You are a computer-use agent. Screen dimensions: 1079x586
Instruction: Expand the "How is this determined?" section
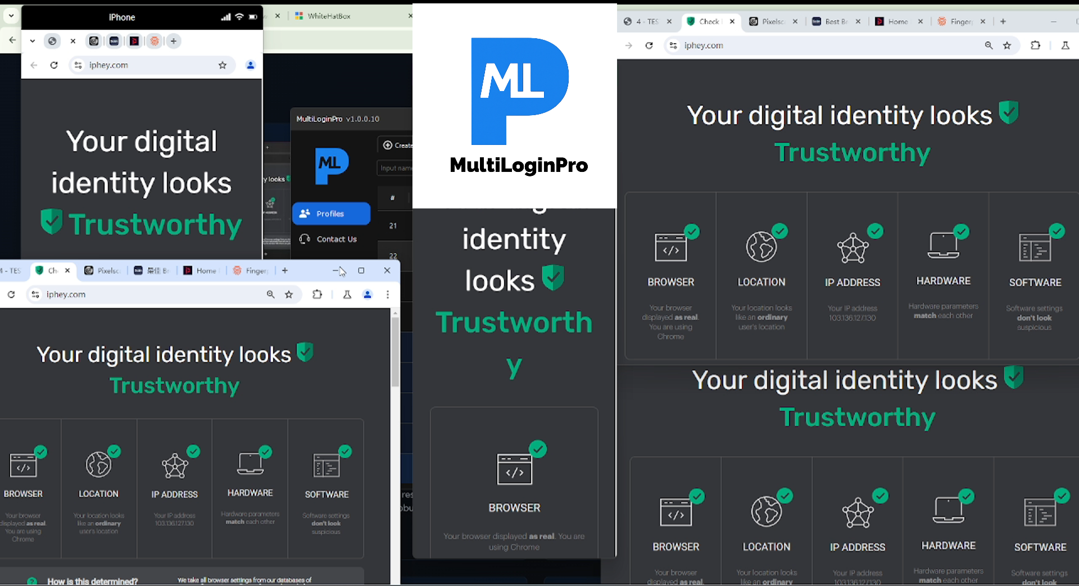(93, 581)
